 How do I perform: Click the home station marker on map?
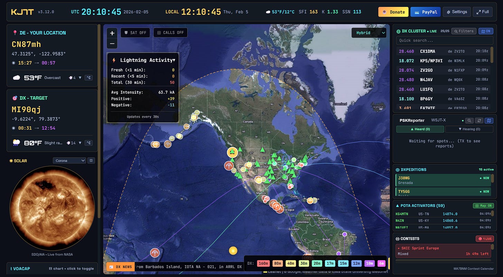coord(232,152)
